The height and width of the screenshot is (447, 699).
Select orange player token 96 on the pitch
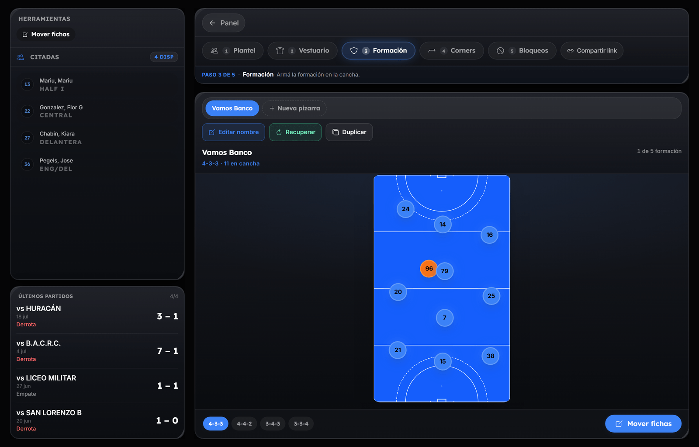pyautogui.click(x=429, y=269)
